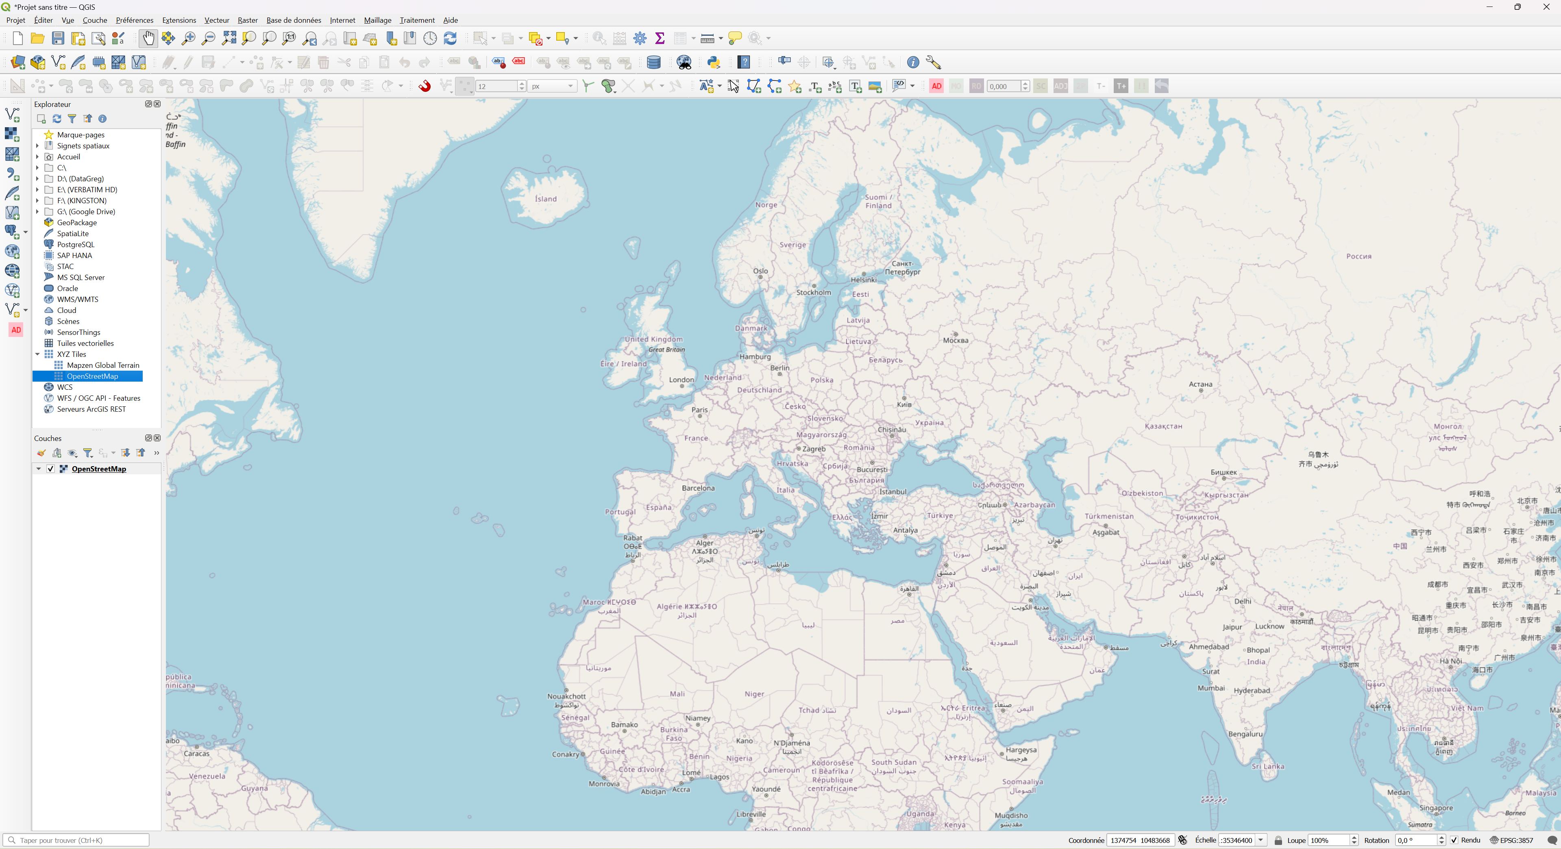This screenshot has width=1561, height=849.
Task: Expand the G:\ (Google Drive) node
Action: coord(37,211)
